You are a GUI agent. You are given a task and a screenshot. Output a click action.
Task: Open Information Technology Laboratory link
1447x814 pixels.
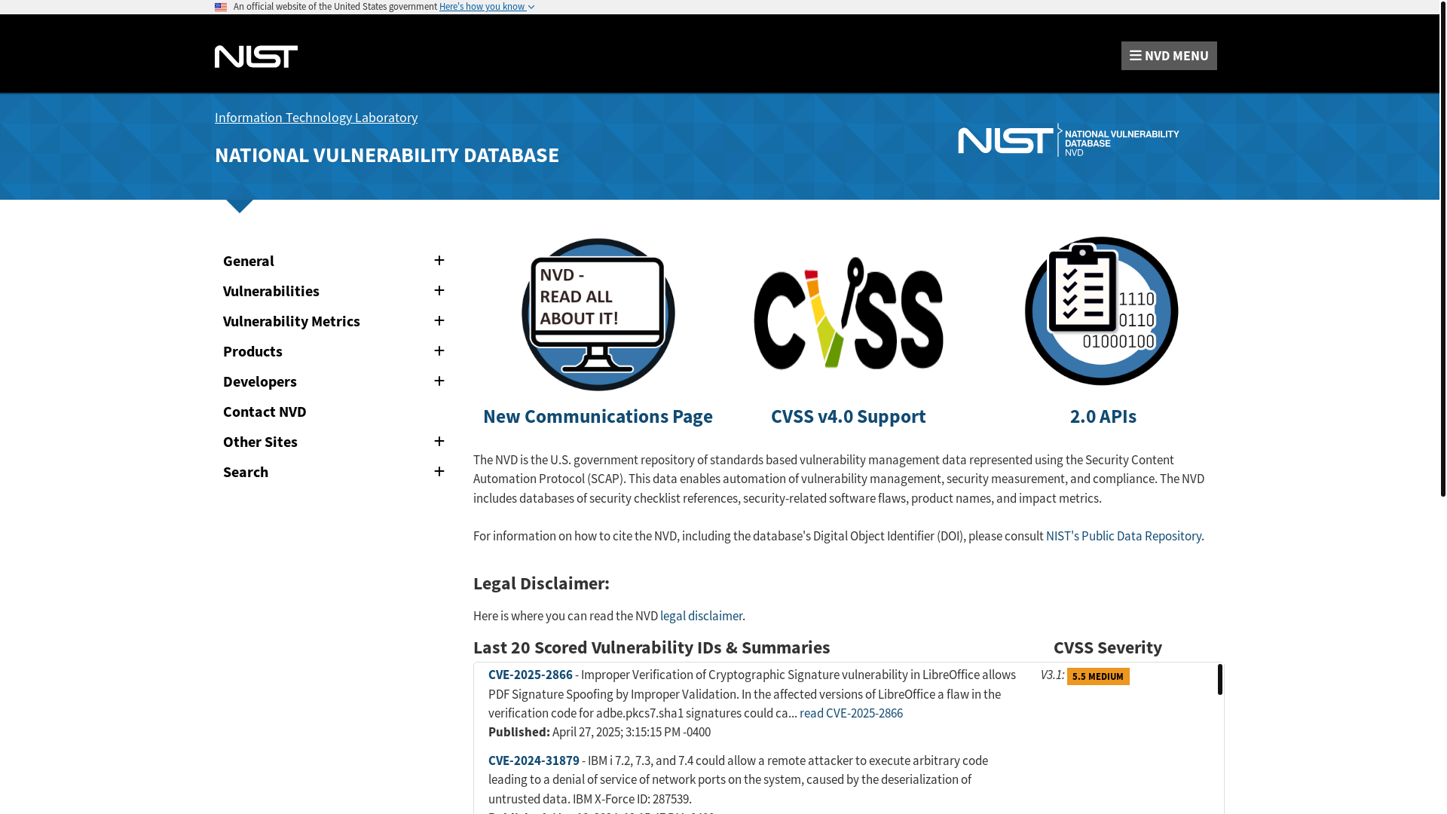click(316, 118)
